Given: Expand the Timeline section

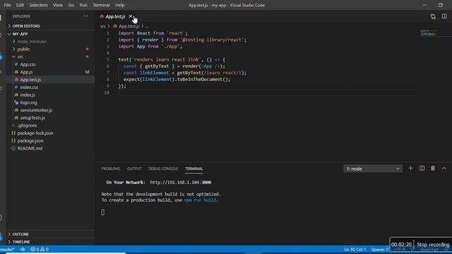Looking at the screenshot, I should [x=21, y=241].
